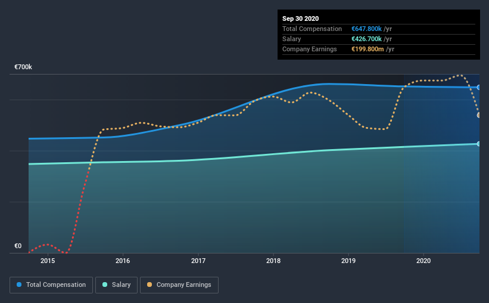The height and width of the screenshot is (303, 489).
Task: Click the €199.800m company earnings value
Action: (x=367, y=49)
